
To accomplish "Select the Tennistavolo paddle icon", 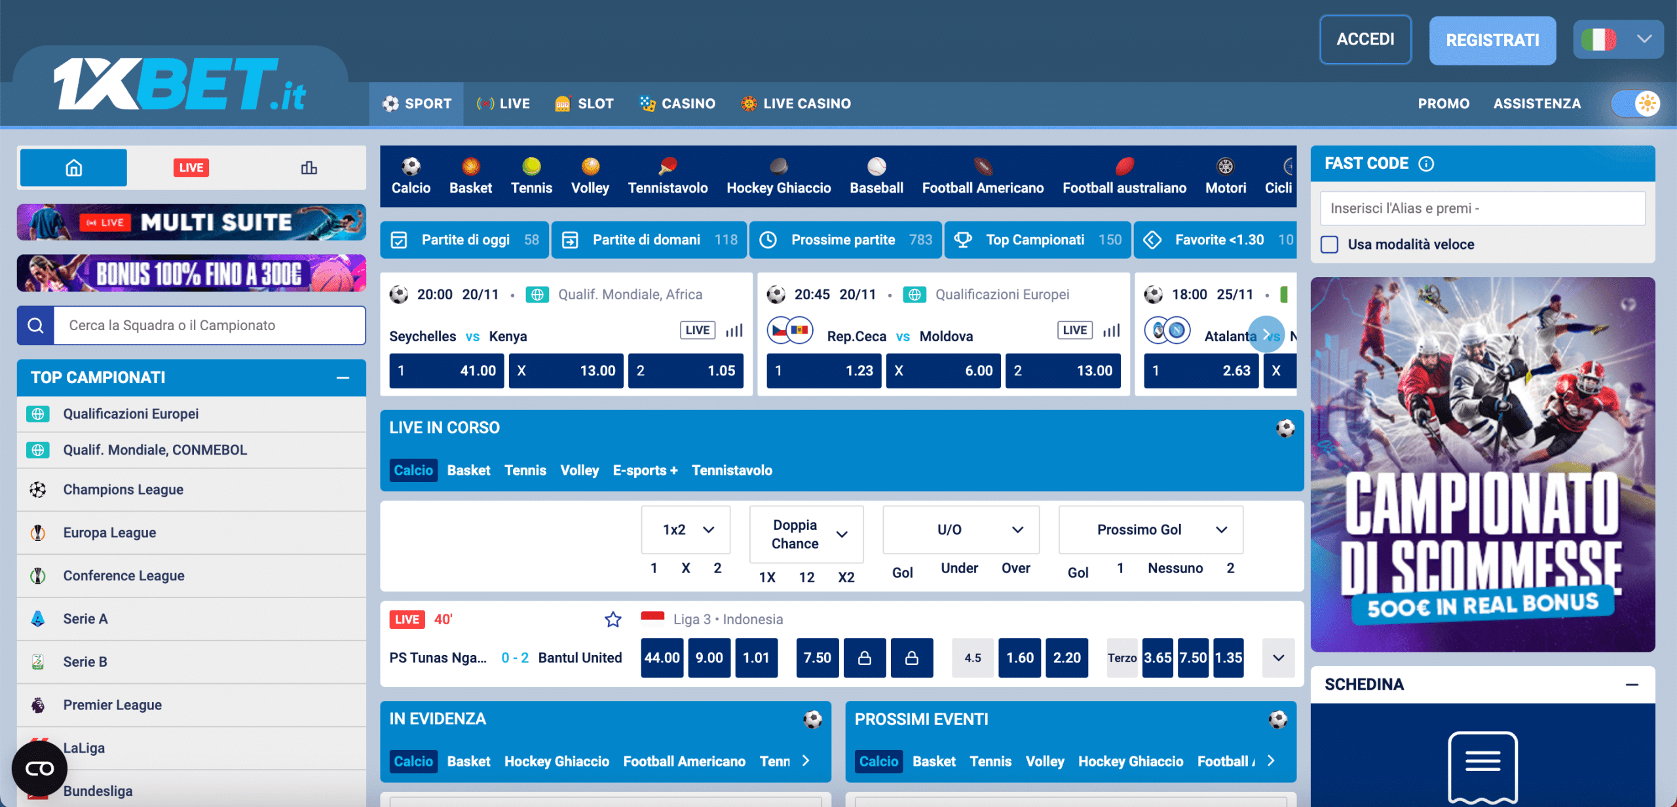I will click(668, 166).
